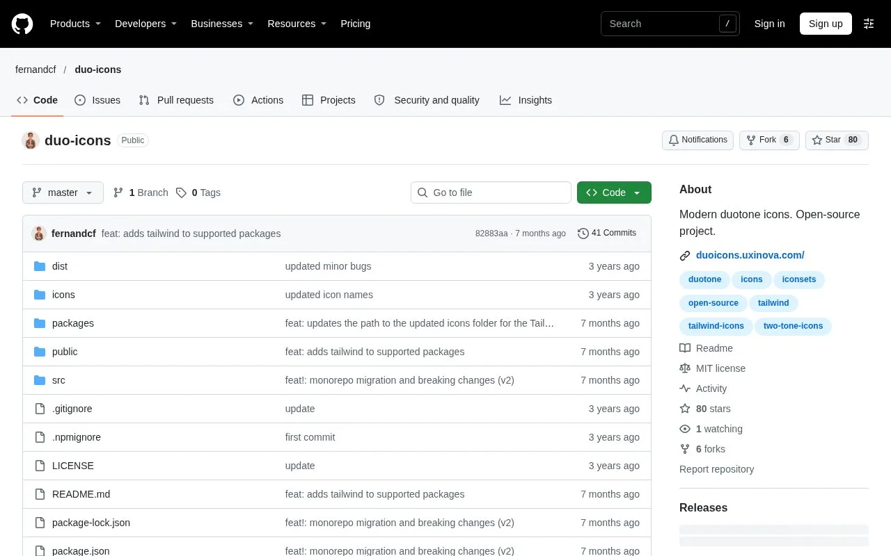Open appearance settings sliders icon
The width and height of the screenshot is (891, 556).
point(869,24)
